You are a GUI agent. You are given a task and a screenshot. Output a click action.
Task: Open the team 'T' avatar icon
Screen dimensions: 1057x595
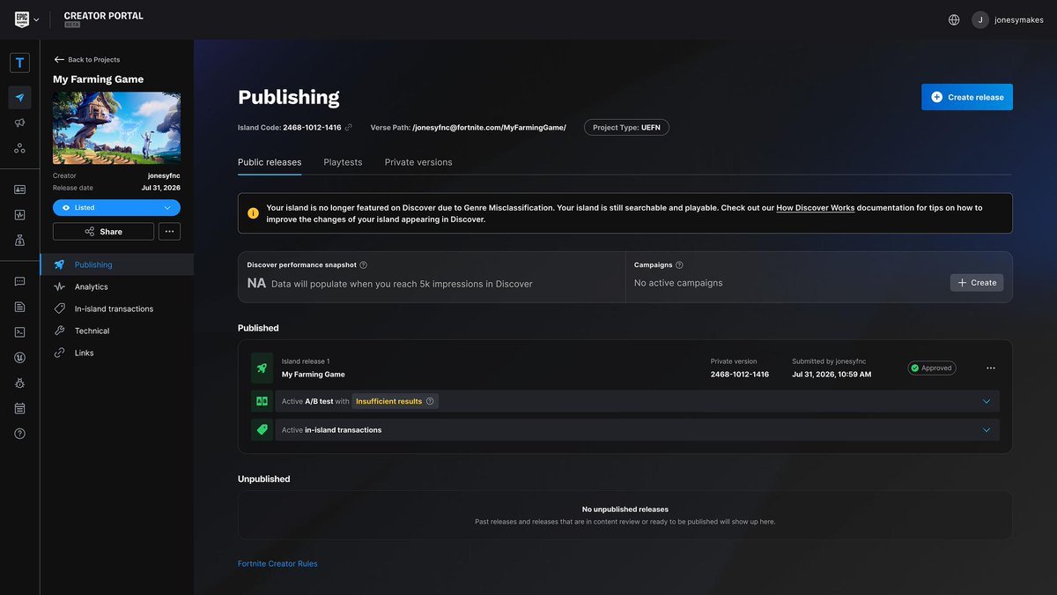pyautogui.click(x=19, y=63)
